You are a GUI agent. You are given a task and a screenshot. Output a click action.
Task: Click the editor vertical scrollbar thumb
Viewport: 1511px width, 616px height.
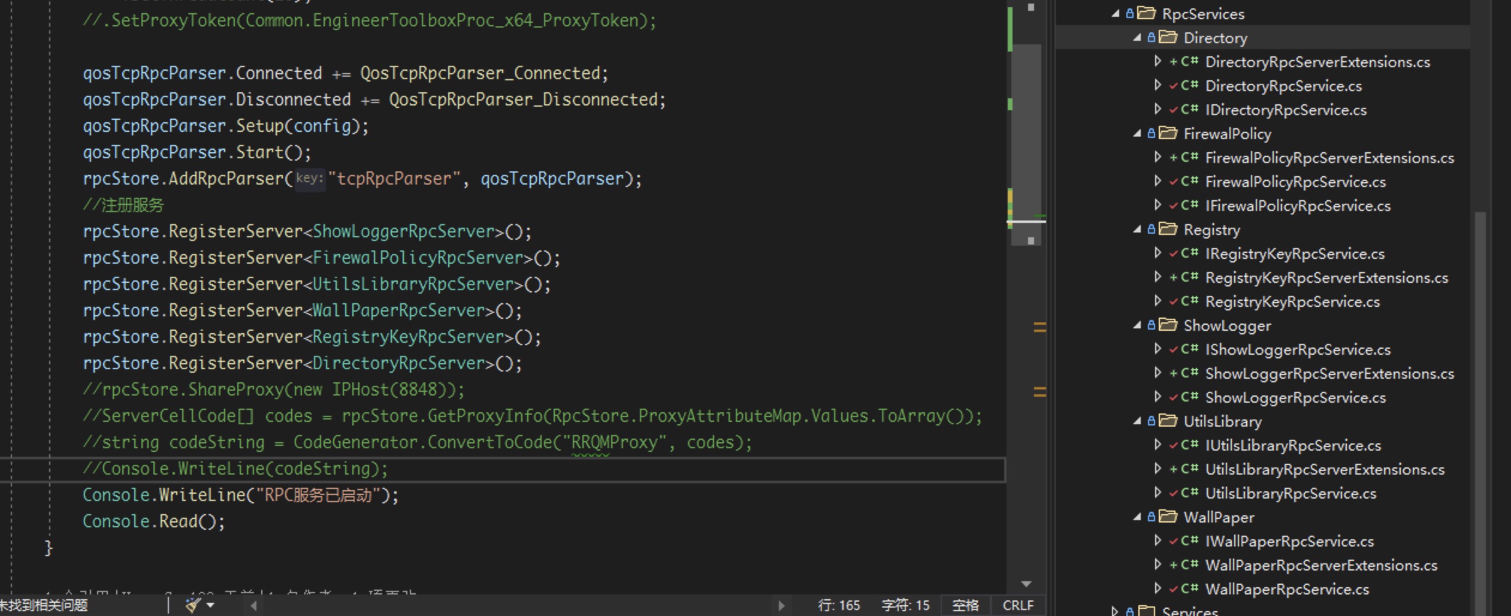coord(1026,144)
